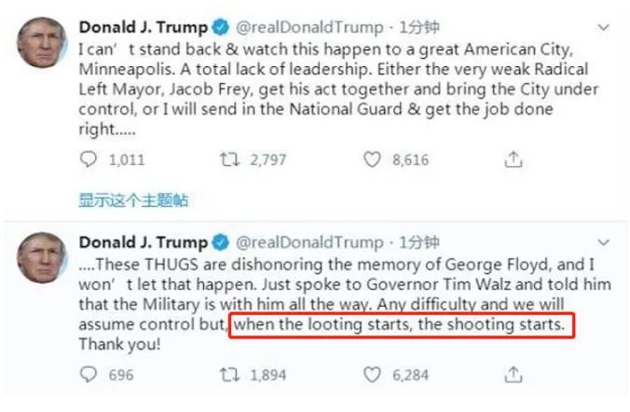Click the 1分钟 timestamp of the second tweet
This screenshot has height=412, width=630.
point(418,242)
